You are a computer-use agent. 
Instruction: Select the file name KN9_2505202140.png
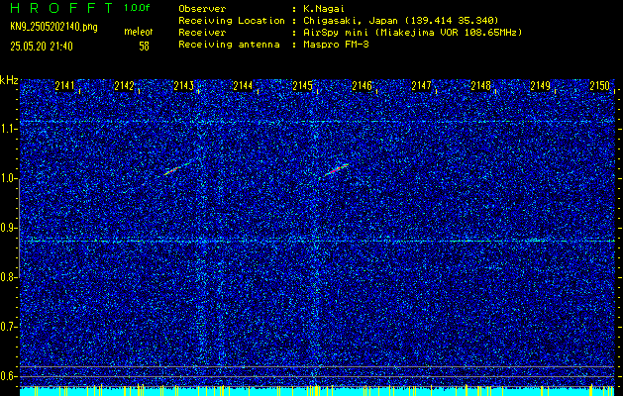pyautogui.click(x=53, y=27)
